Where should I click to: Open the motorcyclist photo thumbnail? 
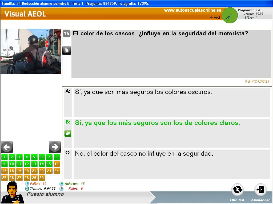[31, 51]
